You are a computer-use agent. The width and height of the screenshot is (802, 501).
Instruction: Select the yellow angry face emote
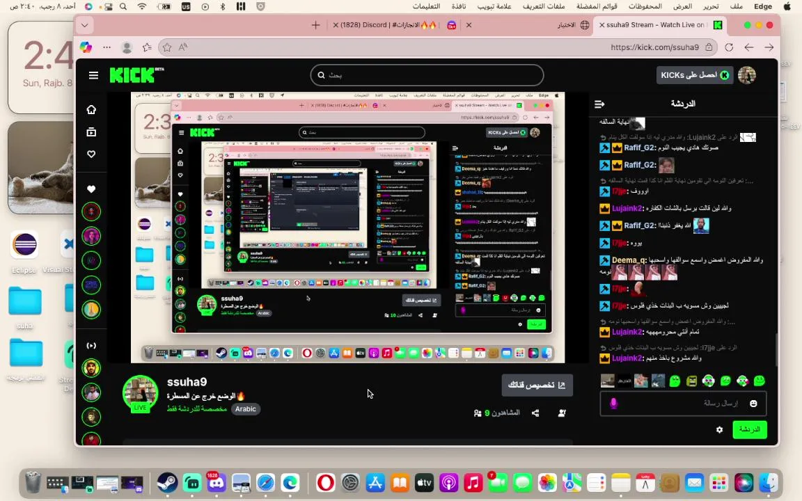pos(691,381)
